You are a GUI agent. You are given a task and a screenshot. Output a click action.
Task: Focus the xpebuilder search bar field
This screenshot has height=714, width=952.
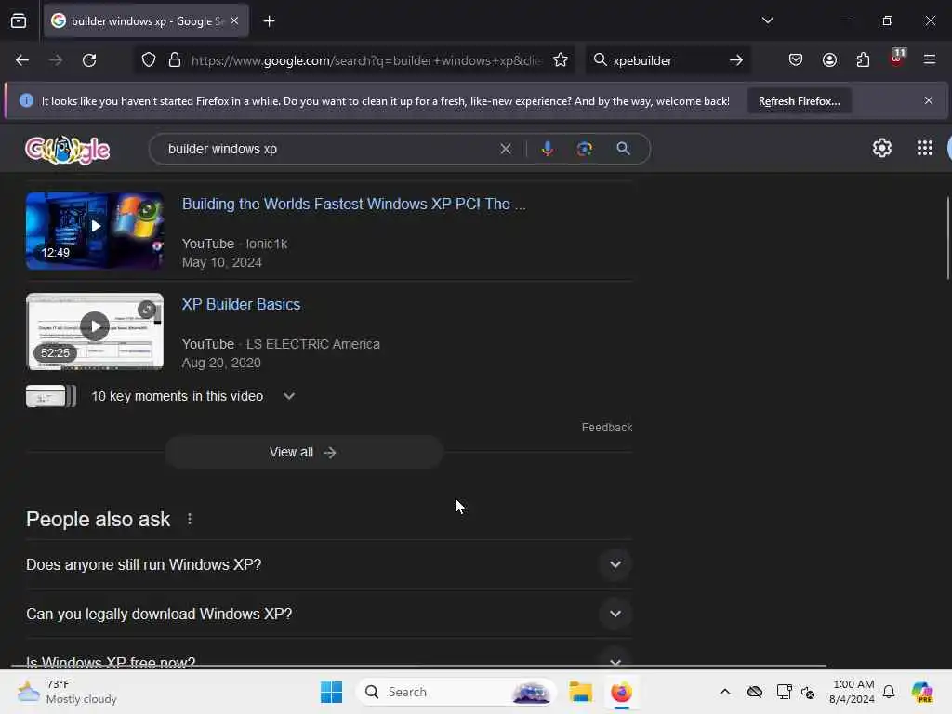[666, 60]
